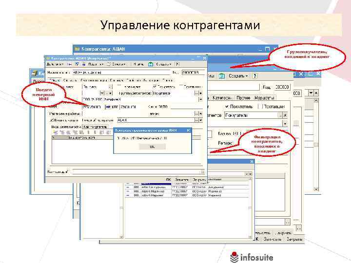
Task: Switch to Маршруты tab in back window
Action: (x=264, y=98)
